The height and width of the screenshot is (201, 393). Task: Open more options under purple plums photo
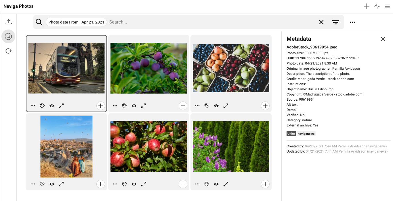[115, 106]
